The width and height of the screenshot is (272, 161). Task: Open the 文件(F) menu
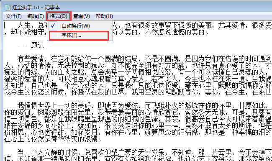(x=14, y=16)
